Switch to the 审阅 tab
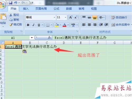The width and height of the screenshot is (132, 99). pos(81,9)
